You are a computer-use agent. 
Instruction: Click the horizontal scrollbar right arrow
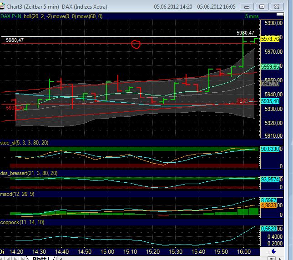click(x=280, y=259)
